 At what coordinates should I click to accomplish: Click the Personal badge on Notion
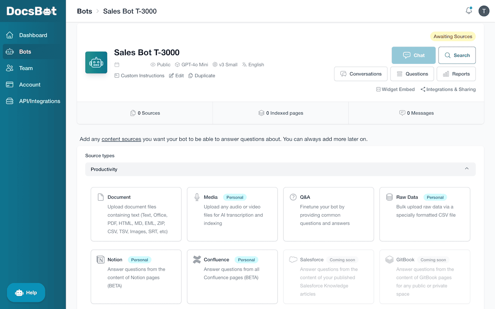pos(139,260)
